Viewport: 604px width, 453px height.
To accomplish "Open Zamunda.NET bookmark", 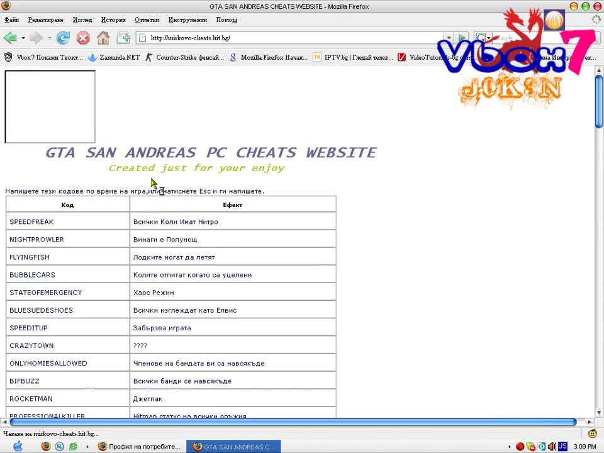I will tap(114, 57).
